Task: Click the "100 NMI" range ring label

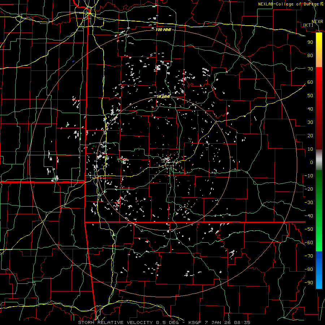Action: pos(163,30)
